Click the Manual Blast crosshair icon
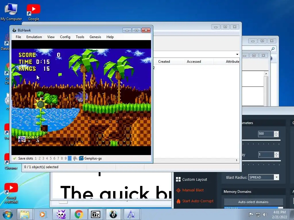 pyautogui.click(x=178, y=190)
